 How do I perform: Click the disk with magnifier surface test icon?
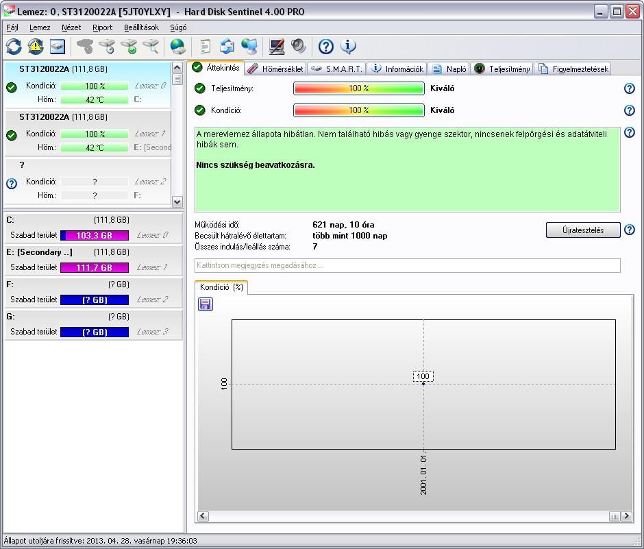[x=151, y=47]
